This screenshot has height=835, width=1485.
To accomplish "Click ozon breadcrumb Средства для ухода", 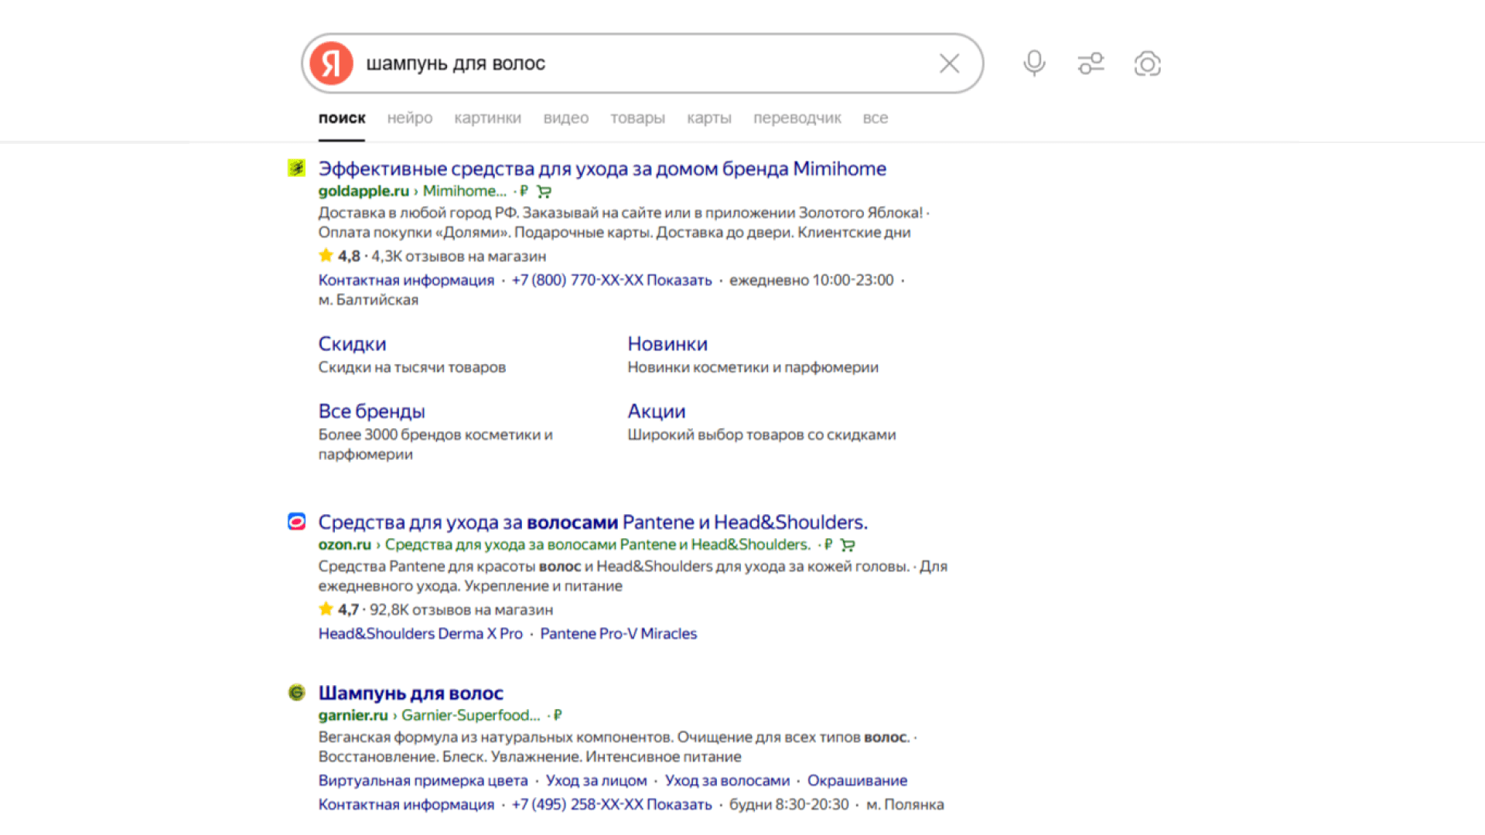I will (x=597, y=544).
